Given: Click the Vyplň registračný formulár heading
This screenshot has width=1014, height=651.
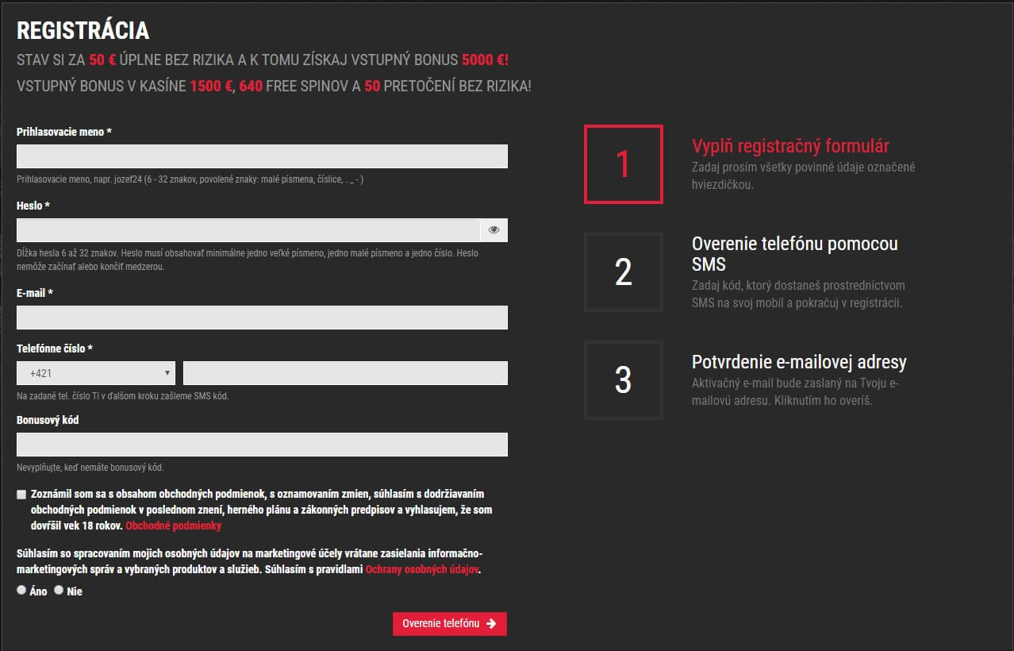Looking at the screenshot, I should [x=790, y=146].
